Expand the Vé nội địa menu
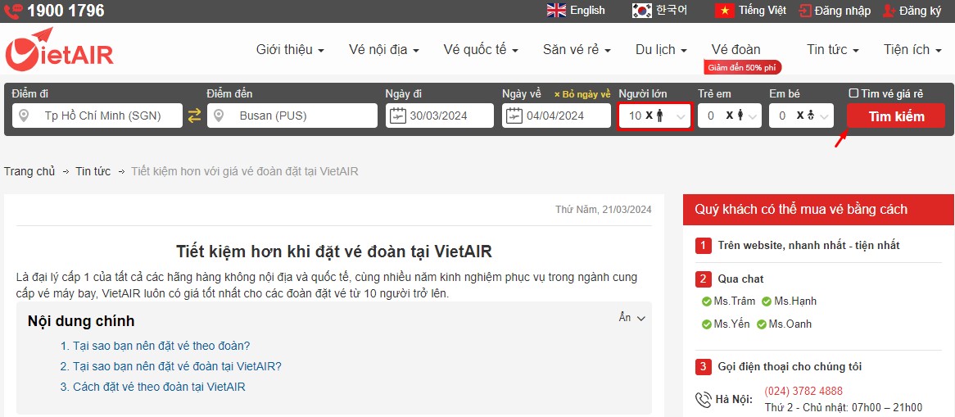The height and width of the screenshot is (417, 955). tap(383, 50)
